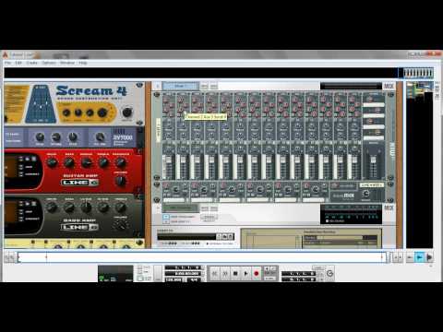The width and height of the screenshot is (443, 332).
Task: Open the Edit menu
Action: pyautogui.click(x=18, y=63)
